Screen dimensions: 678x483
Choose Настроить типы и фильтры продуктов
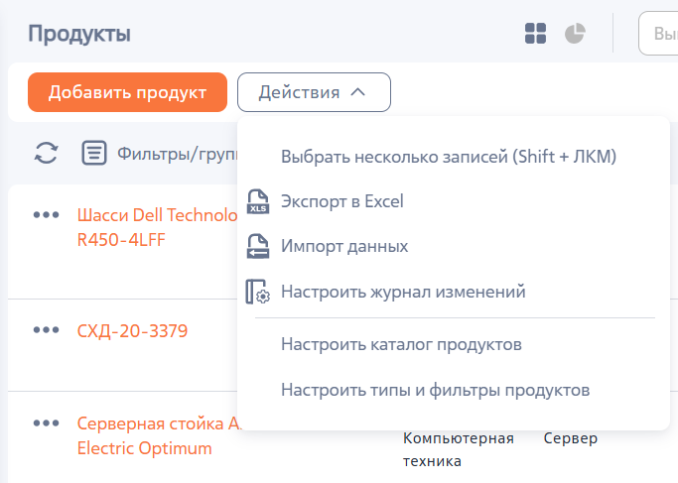(454, 390)
